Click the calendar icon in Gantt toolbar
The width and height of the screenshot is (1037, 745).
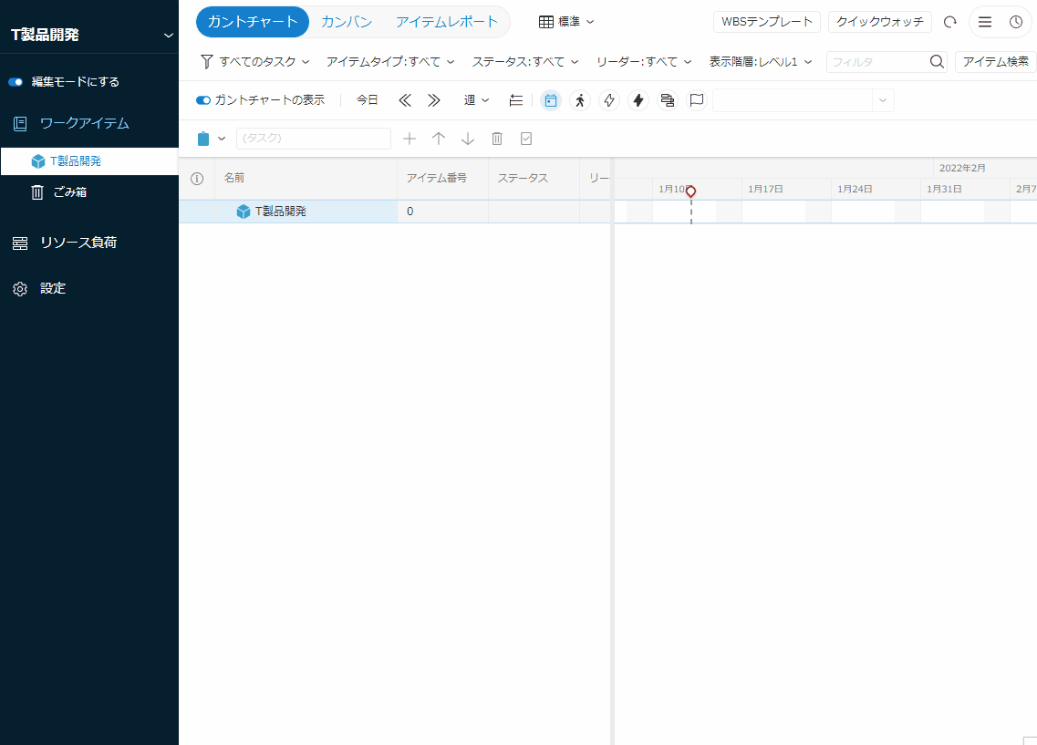coord(550,100)
